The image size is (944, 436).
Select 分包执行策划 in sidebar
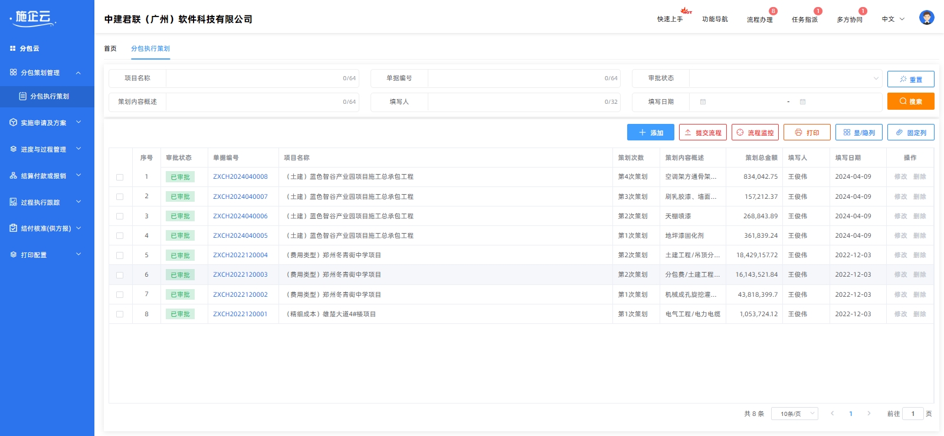pyautogui.click(x=50, y=96)
